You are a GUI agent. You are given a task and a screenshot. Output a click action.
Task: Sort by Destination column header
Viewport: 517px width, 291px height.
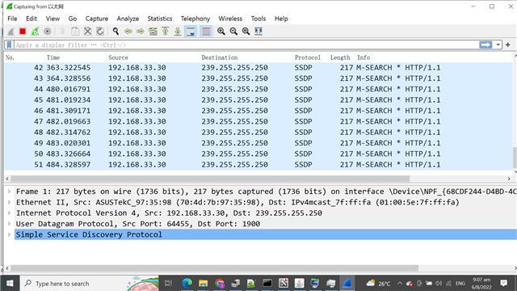(246, 57)
